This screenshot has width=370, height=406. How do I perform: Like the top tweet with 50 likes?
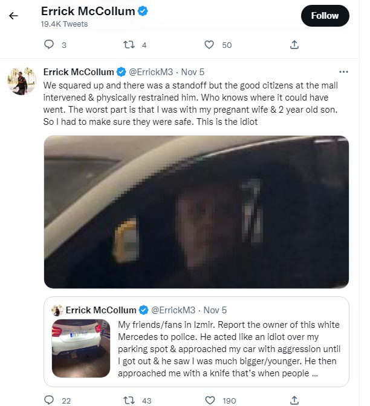click(x=209, y=44)
